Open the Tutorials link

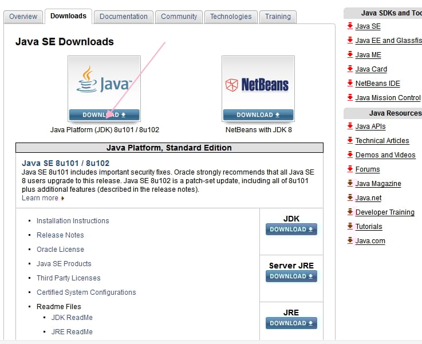[x=369, y=227]
